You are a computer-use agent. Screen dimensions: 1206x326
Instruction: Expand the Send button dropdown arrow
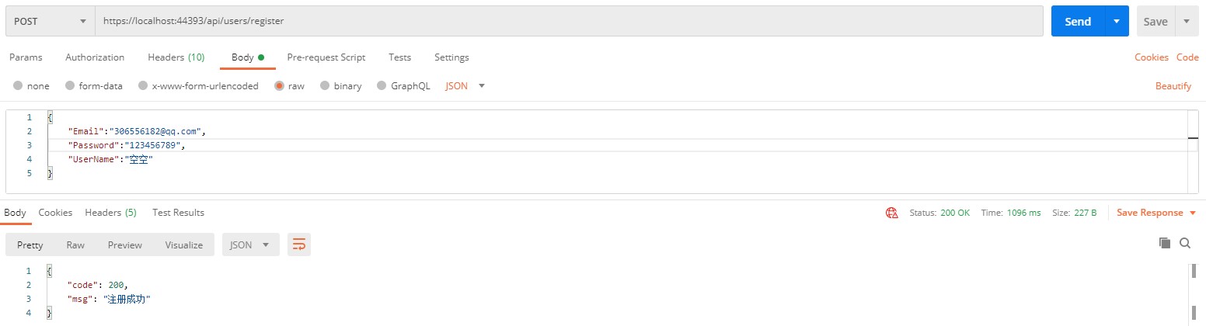click(x=1117, y=21)
